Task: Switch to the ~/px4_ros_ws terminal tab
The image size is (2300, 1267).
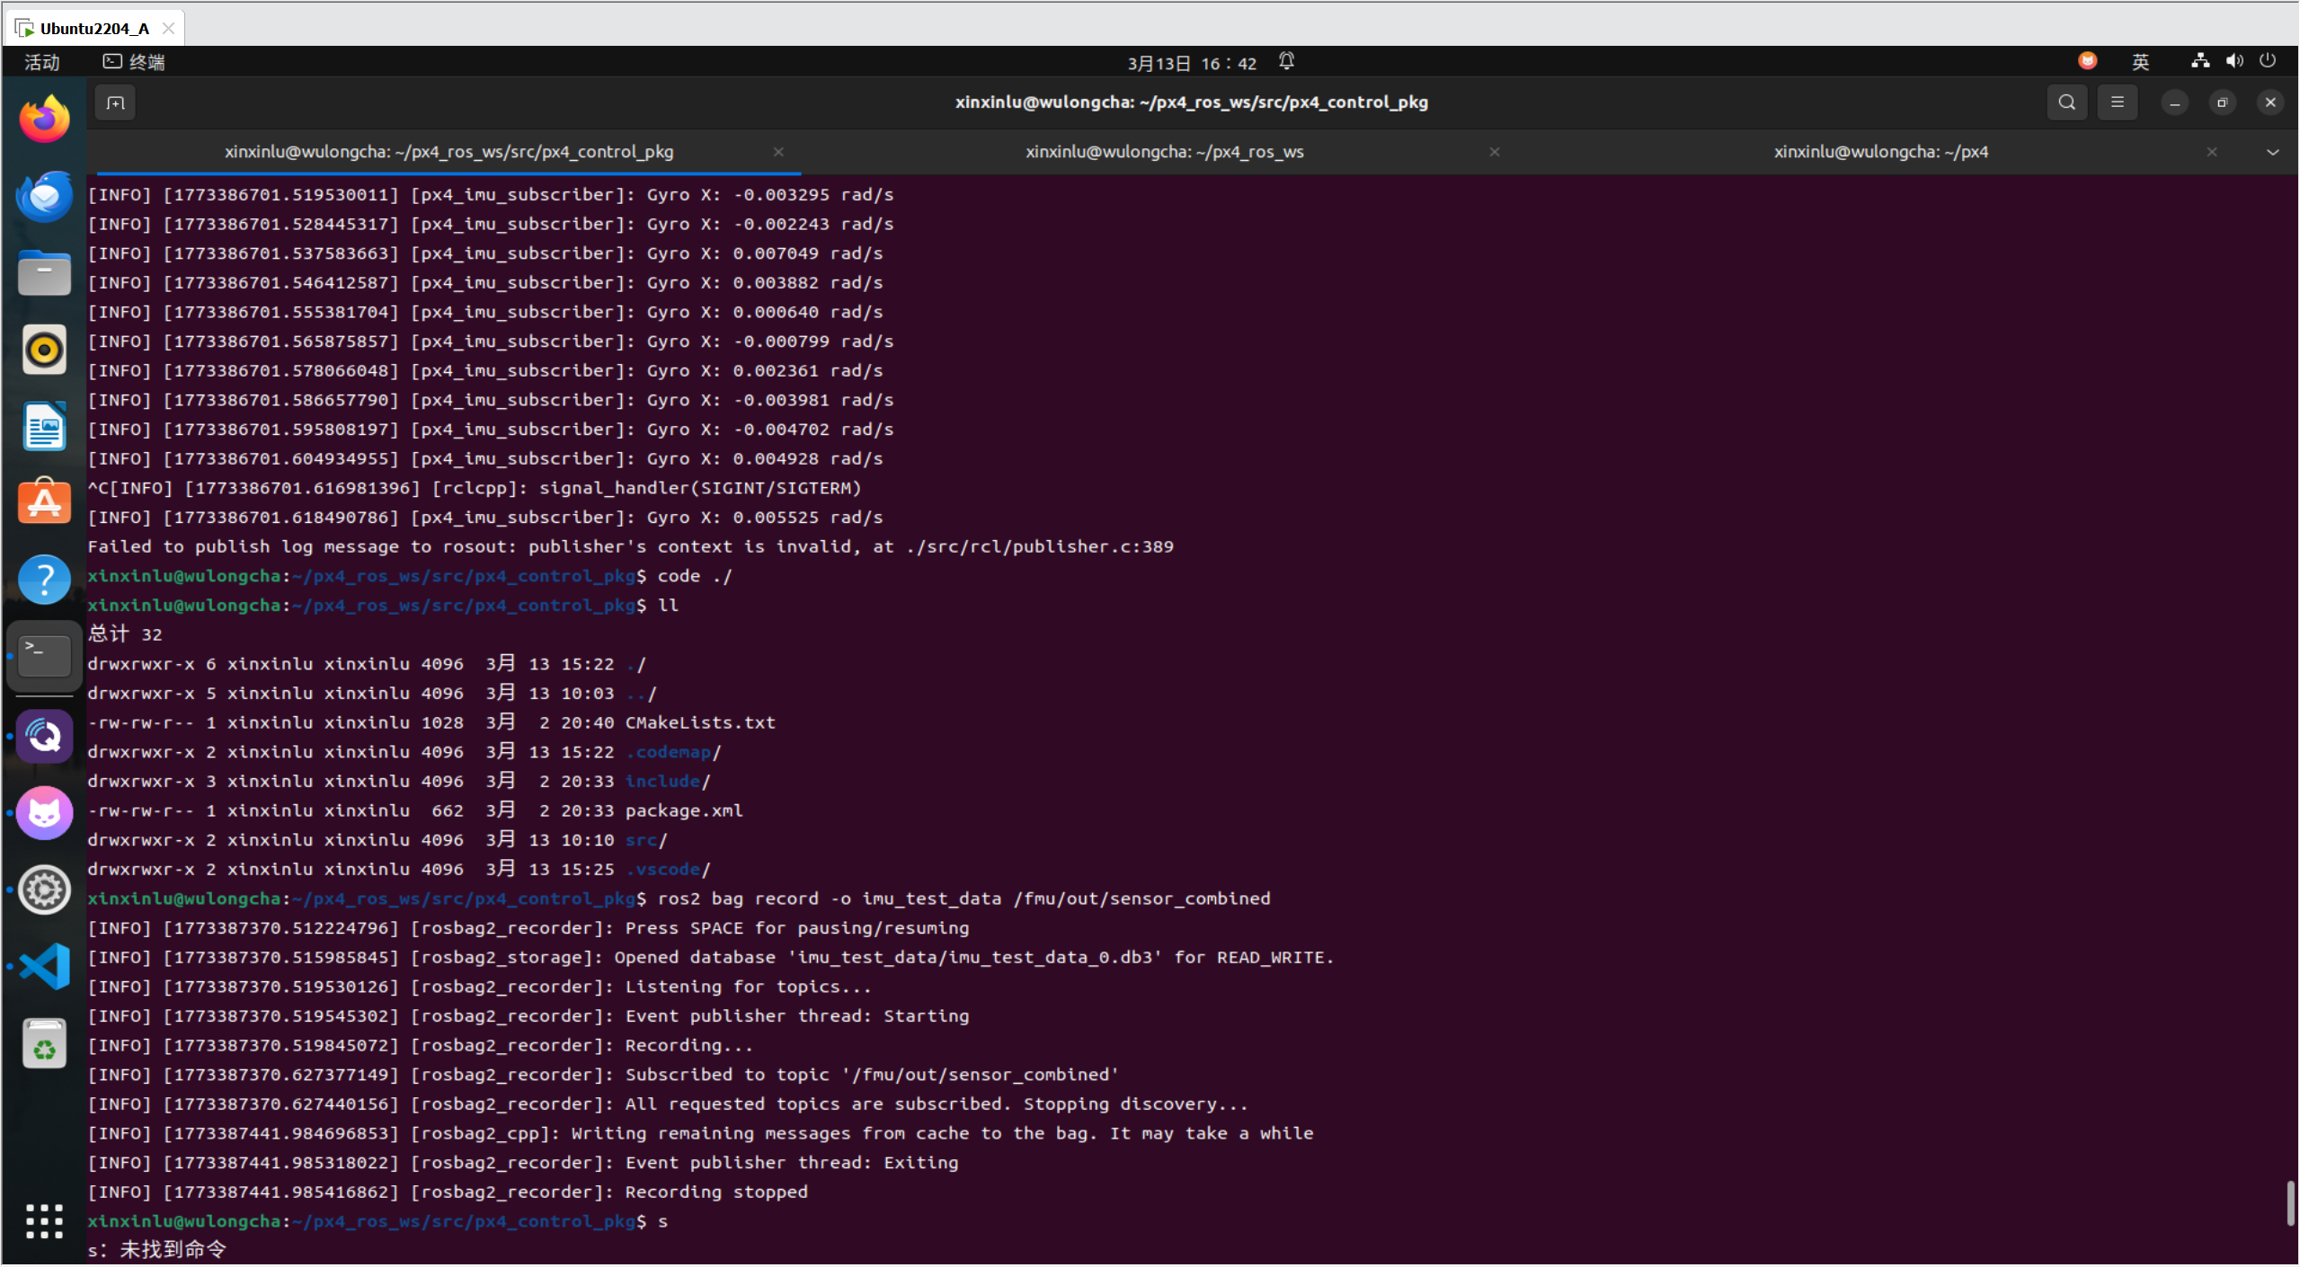Action: [1164, 152]
